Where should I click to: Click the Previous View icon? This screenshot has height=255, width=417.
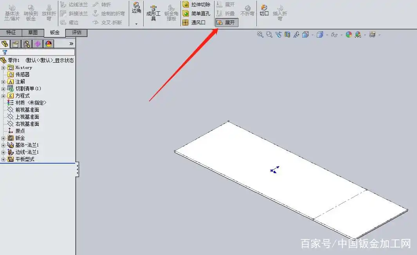pos(278,34)
